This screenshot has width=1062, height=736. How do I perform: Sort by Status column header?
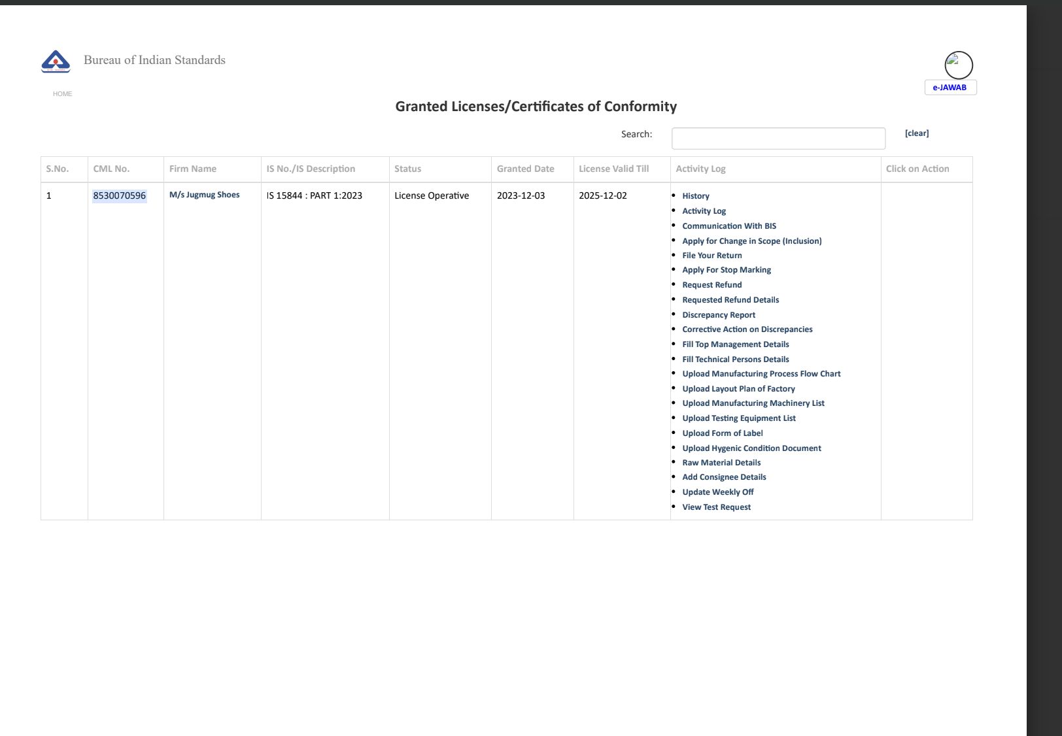coord(408,169)
